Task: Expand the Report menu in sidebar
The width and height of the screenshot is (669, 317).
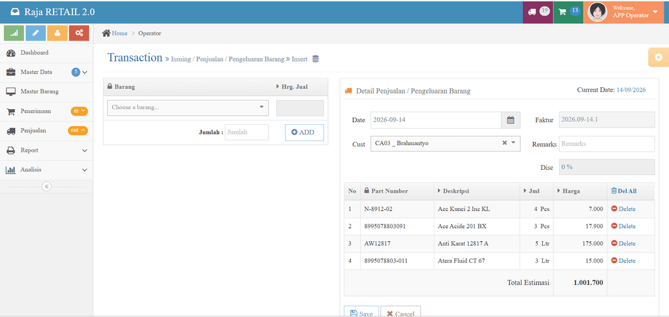Action: tap(46, 150)
